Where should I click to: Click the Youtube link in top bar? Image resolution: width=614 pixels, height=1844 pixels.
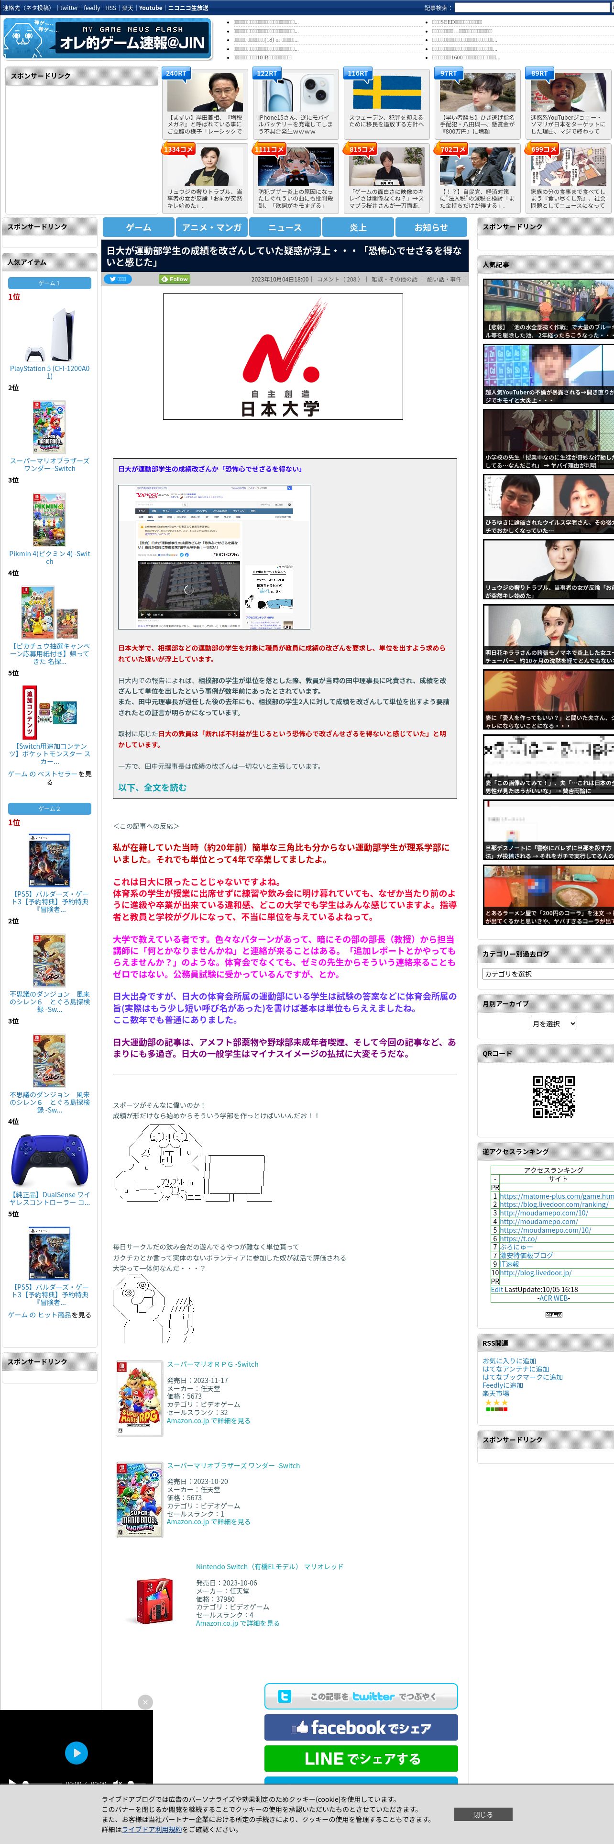pyautogui.click(x=150, y=8)
